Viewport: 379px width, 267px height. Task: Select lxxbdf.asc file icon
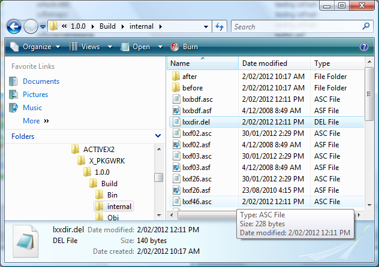tap(176, 99)
